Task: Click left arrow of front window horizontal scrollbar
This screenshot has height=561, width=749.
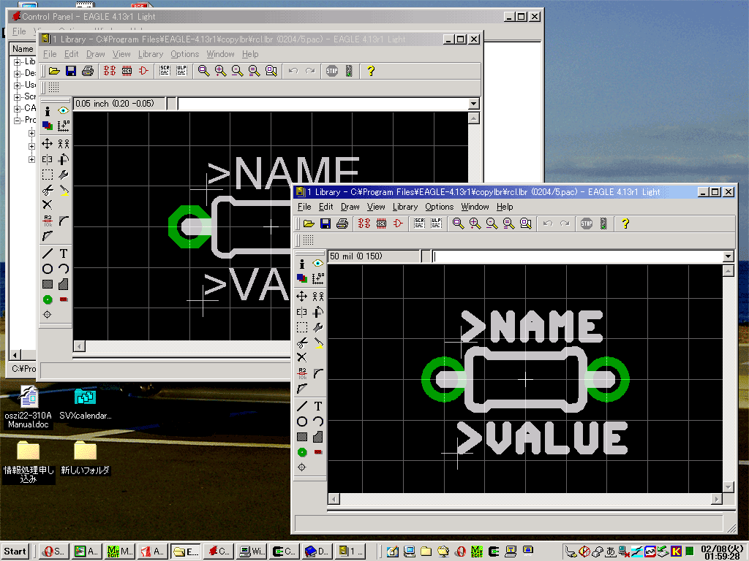Action: point(334,499)
